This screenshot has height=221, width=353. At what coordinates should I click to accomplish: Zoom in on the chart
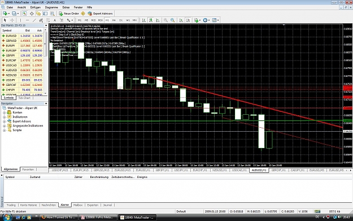point(165,20)
